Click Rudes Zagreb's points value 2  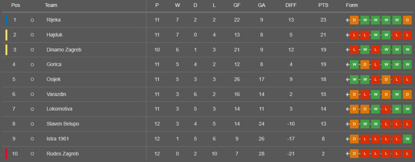[x=323, y=154]
